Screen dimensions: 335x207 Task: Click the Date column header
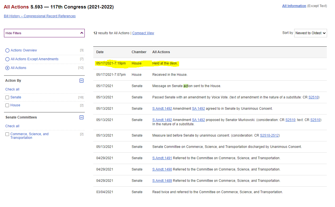click(100, 52)
